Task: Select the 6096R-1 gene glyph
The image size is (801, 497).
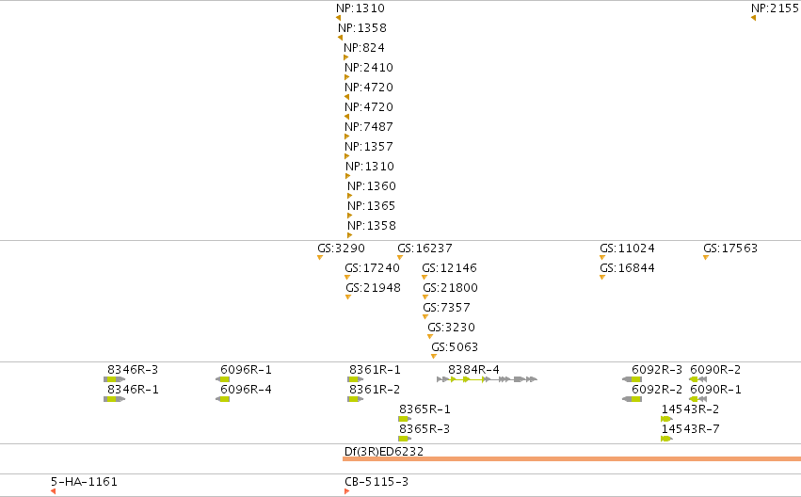Action: tap(223, 379)
